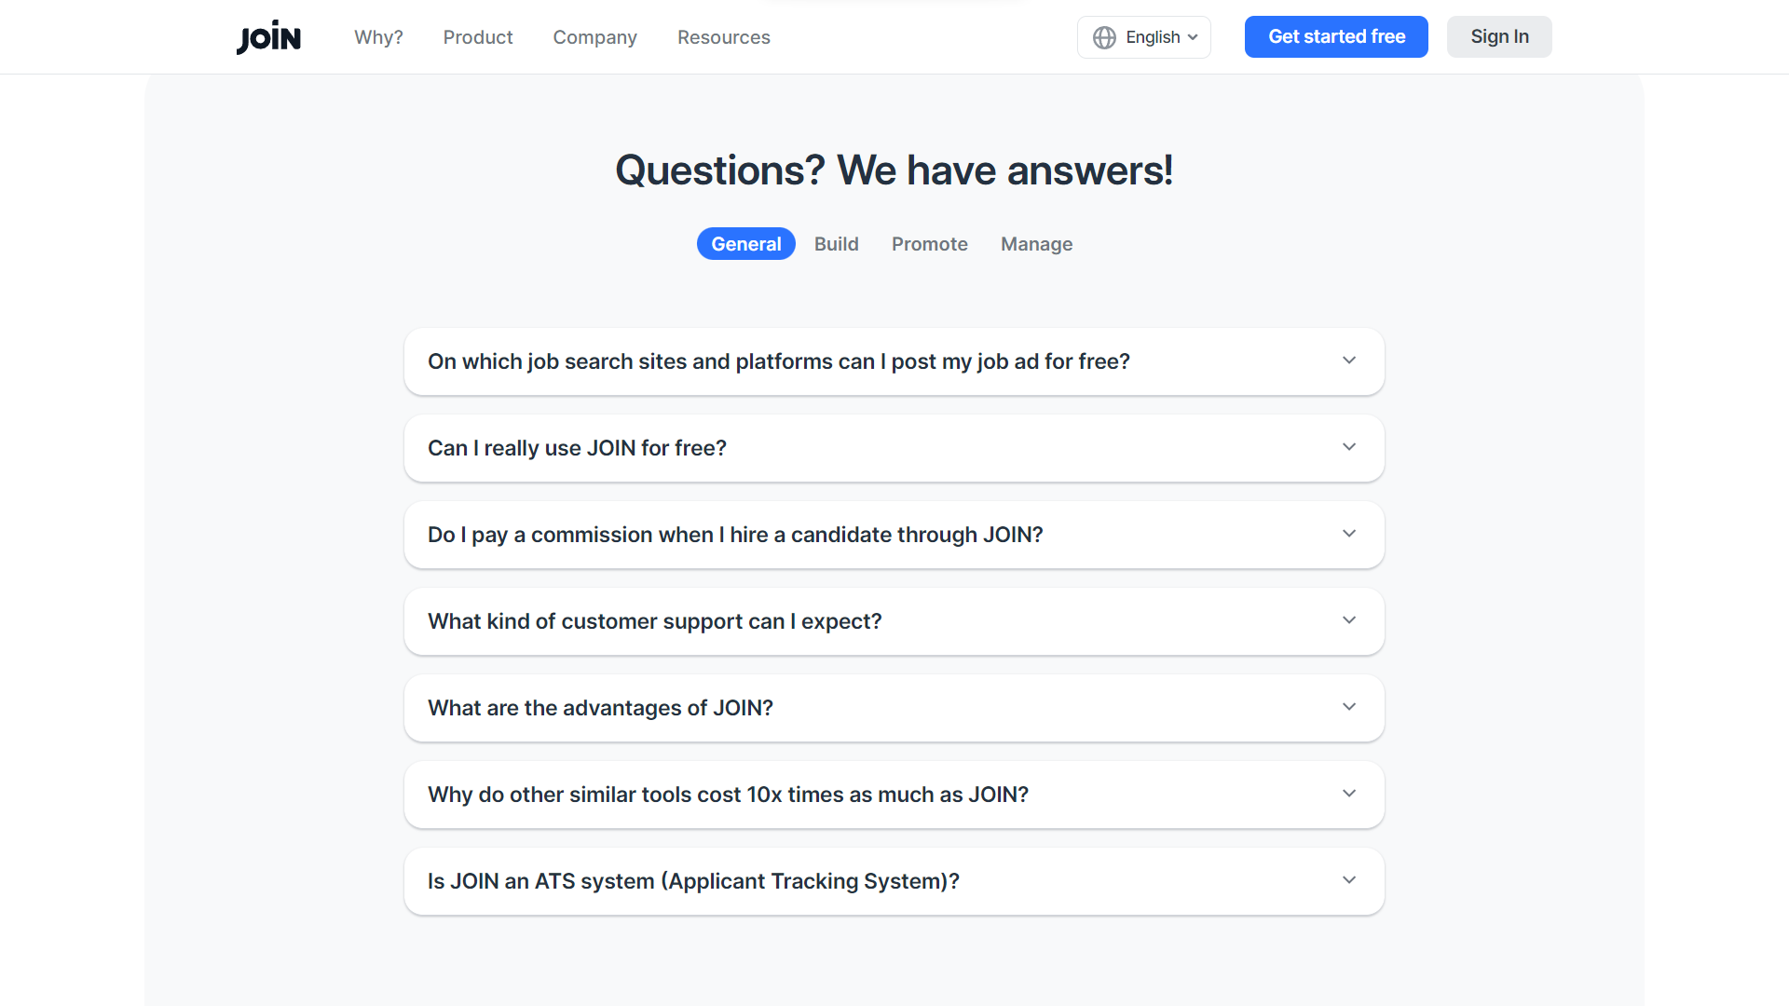1789x1006 pixels.
Task: Open the Company menu
Action: tap(594, 37)
